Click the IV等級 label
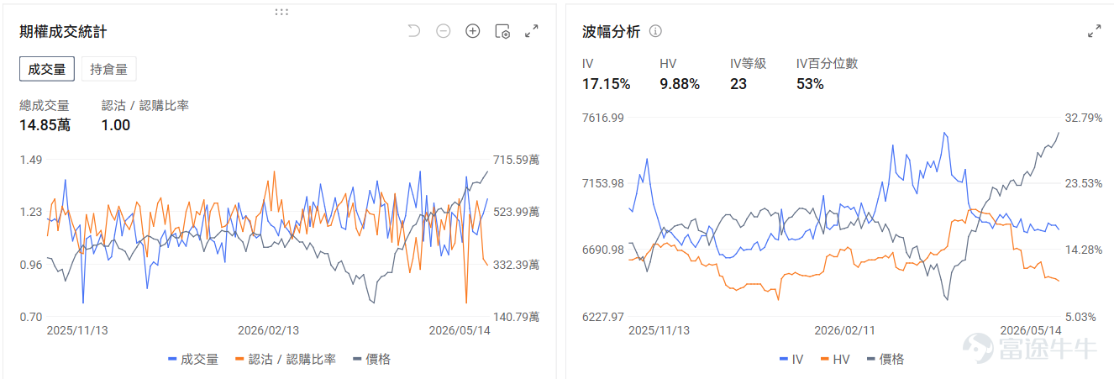This screenshot has width=1114, height=379. [749, 63]
